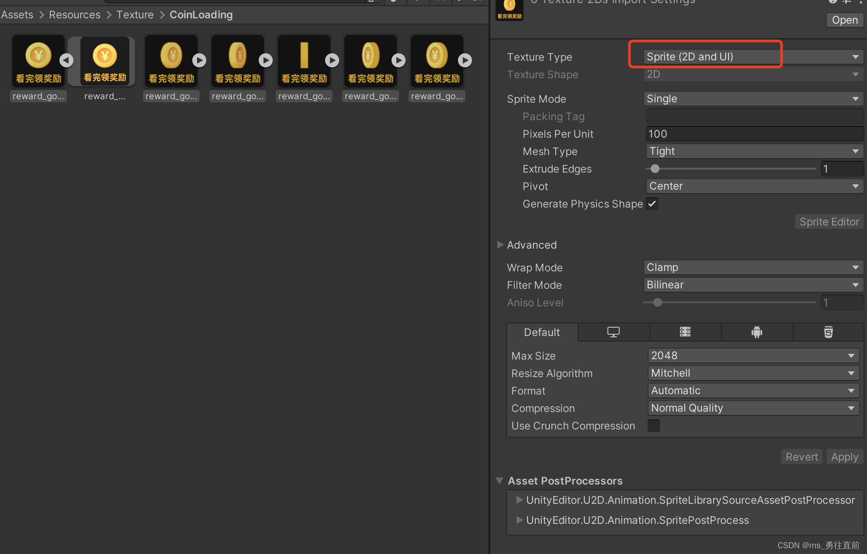Toggle Generate Physics Shape checkbox
The width and height of the screenshot is (867, 554).
pyautogui.click(x=652, y=204)
